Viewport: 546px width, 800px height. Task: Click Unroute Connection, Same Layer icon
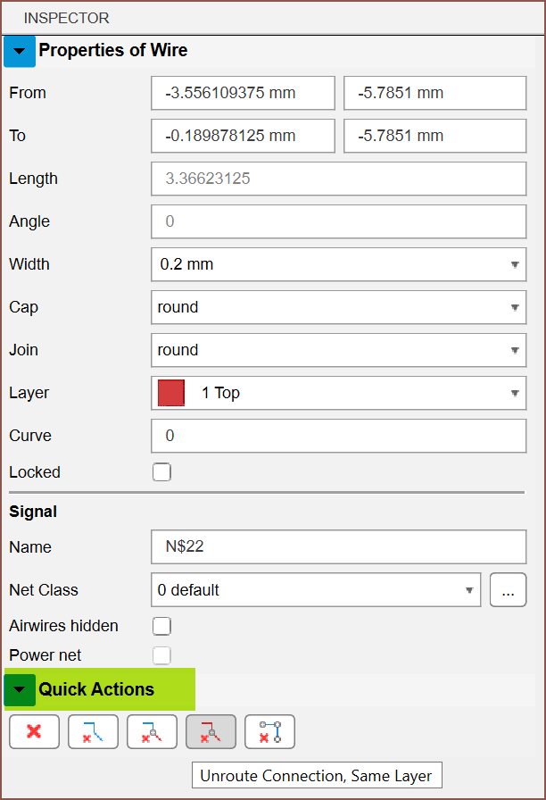[x=211, y=732]
